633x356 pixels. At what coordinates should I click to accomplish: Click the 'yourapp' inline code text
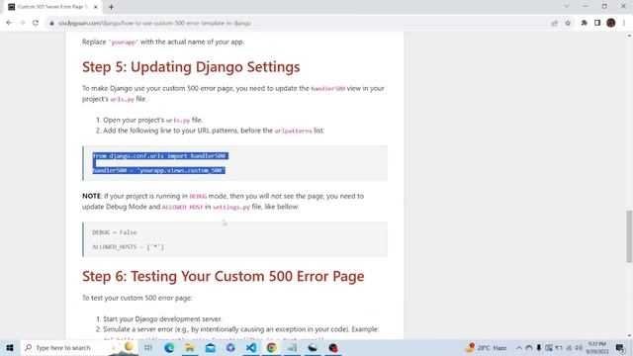tap(124, 42)
